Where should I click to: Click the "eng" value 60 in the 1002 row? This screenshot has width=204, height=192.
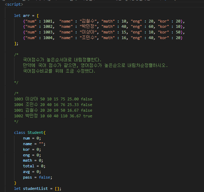(151, 27)
